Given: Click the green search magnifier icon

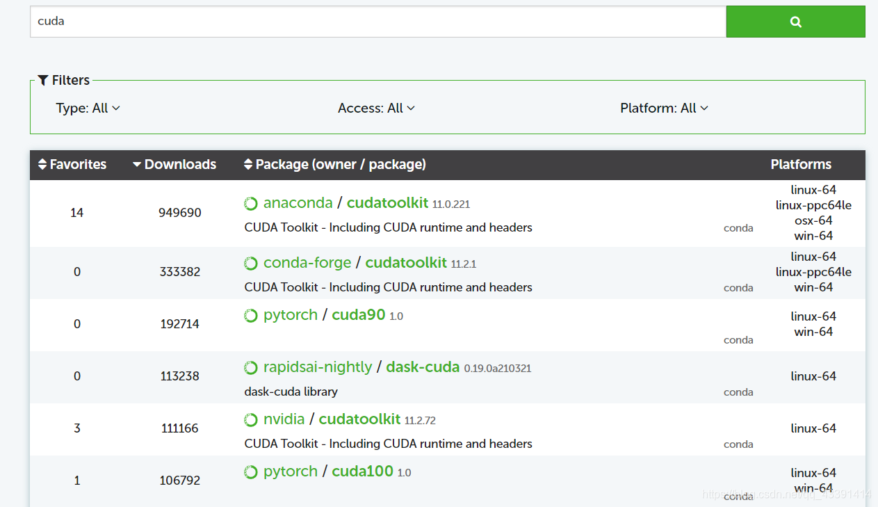Looking at the screenshot, I should pyautogui.click(x=795, y=22).
